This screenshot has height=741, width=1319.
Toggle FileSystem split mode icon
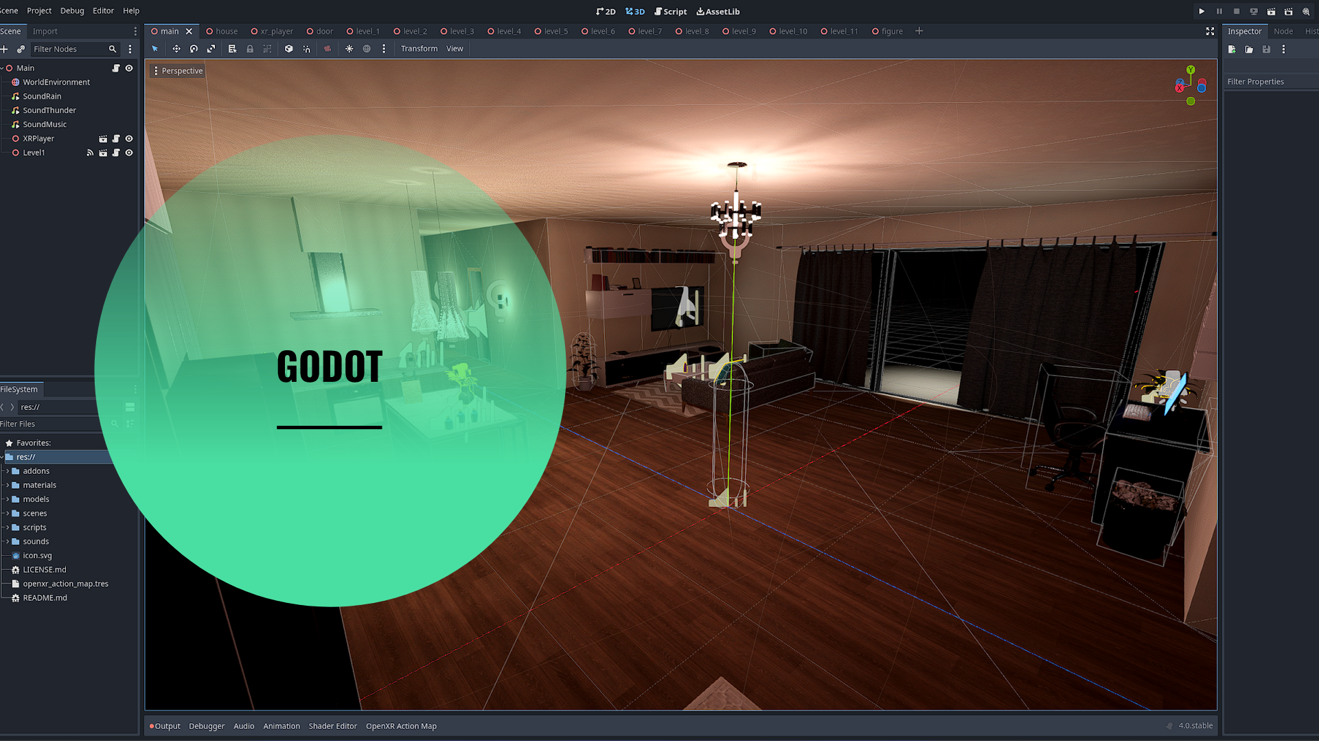130,407
